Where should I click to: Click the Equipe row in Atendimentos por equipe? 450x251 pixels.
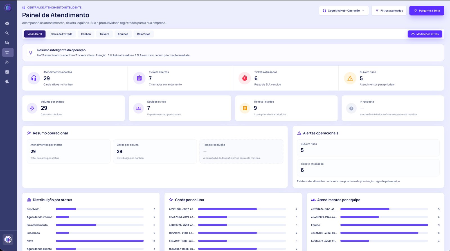coord(375,225)
